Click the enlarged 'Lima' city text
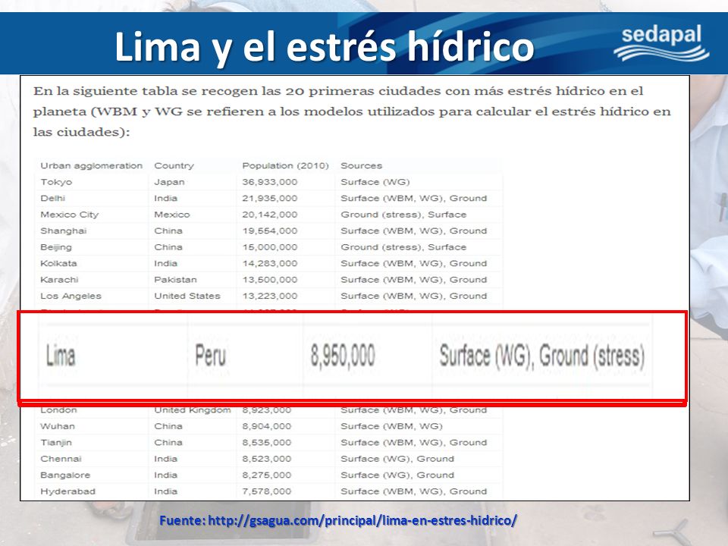This screenshot has width=728, height=546. click(x=61, y=356)
